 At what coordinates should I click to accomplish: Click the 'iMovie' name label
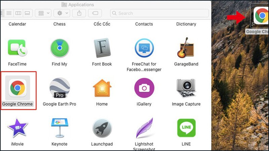(17, 144)
